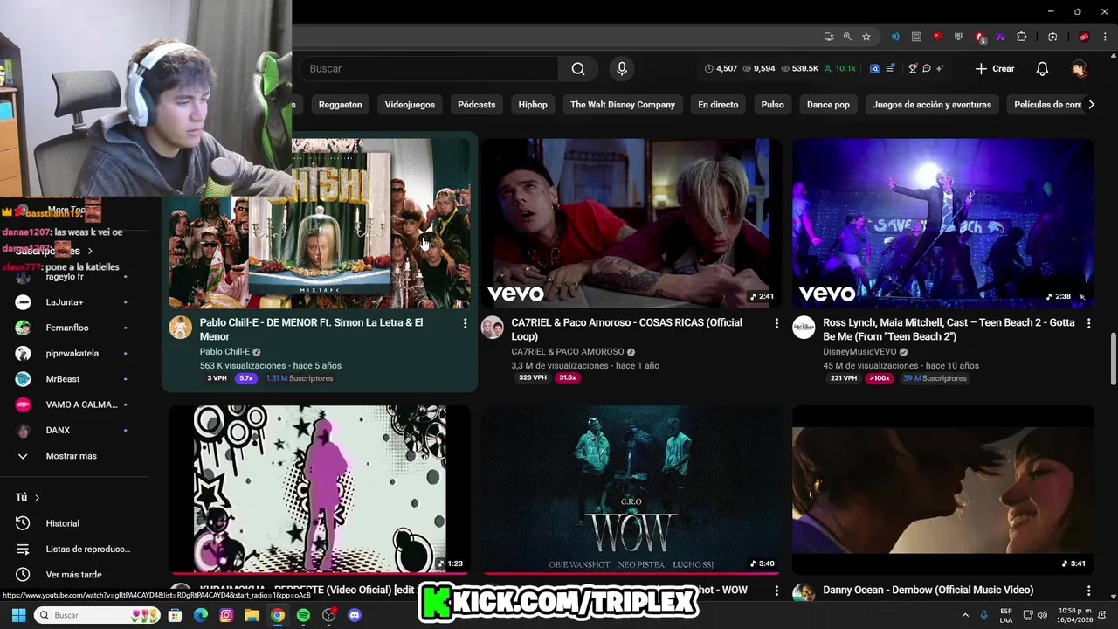The image size is (1118, 629).
Task: Select the Pulso filter chip
Action: click(772, 105)
